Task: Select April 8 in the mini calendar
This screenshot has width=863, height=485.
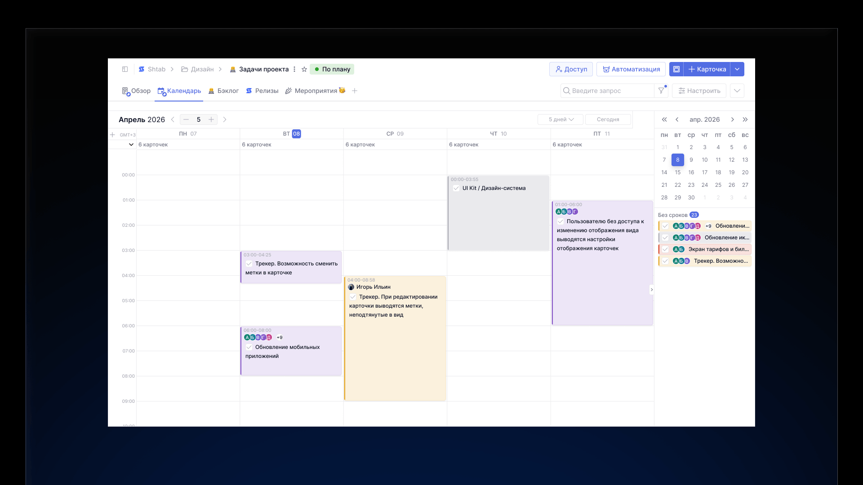Action: pos(678,160)
